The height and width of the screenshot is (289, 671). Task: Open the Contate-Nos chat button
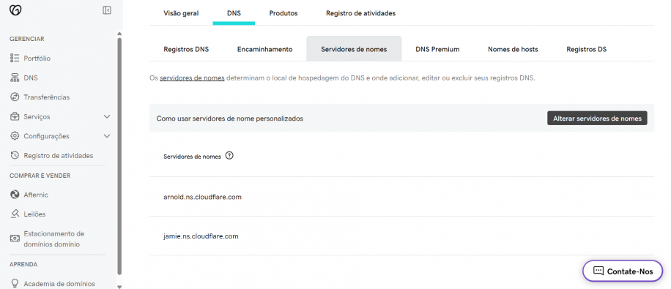pyautogui.click(x=623, y=271)
